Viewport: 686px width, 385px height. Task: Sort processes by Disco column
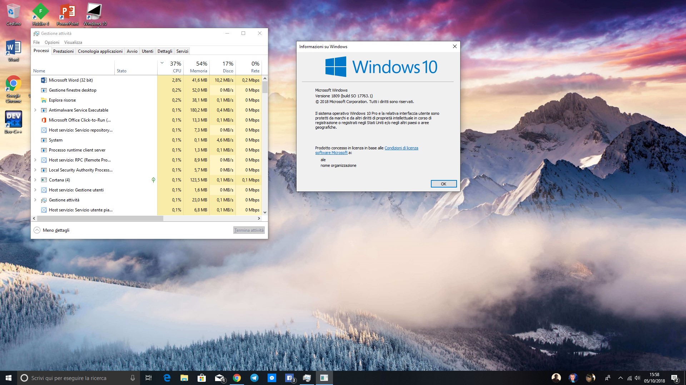223,67
